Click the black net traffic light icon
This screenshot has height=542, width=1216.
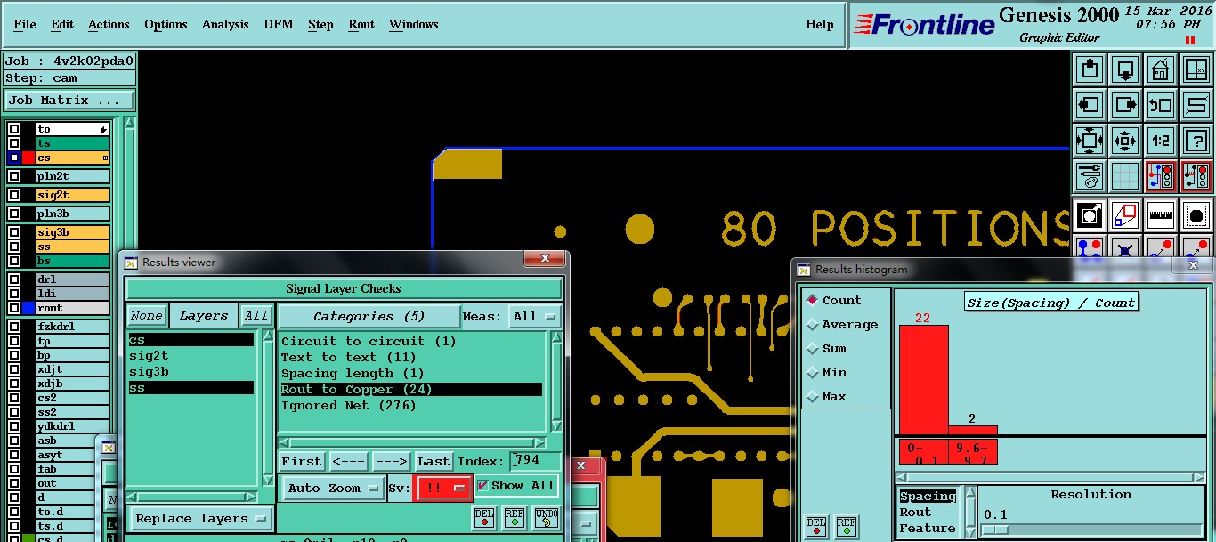[1196, 176]
